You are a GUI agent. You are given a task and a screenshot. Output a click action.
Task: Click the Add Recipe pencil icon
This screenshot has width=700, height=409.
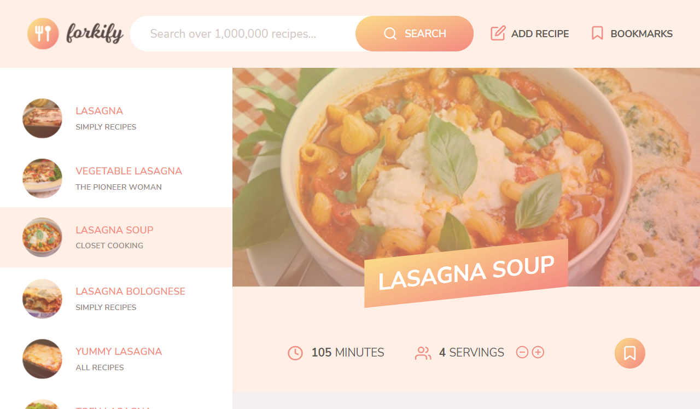click(498, 33)
